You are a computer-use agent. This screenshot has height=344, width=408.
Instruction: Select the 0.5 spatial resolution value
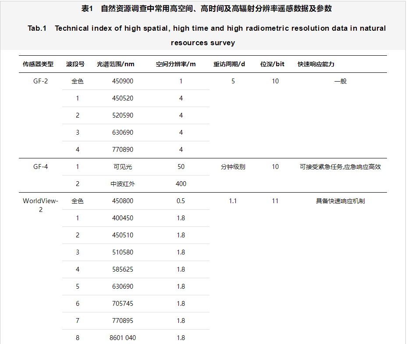point(181,201)
